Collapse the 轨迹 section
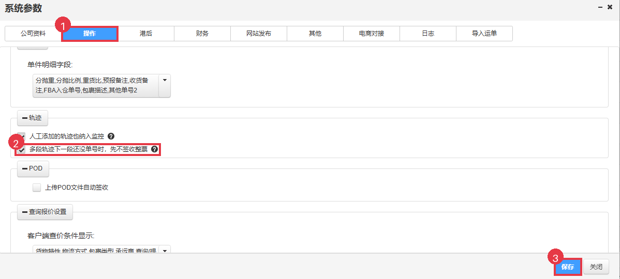Viewport: 620px width, 279px height. pos(33,118)
